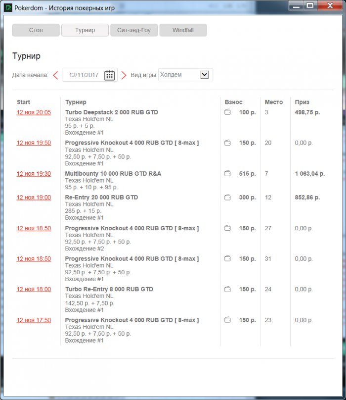Click buy-in icon for Turbo Deepstack 2 000
The height and width of the screenshot is (400, 346).
pos(228,112)
